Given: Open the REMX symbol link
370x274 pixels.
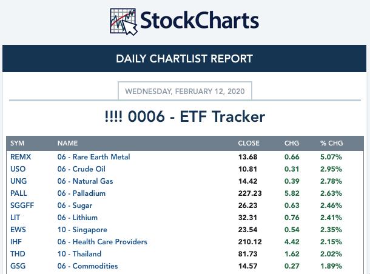Looking at the screenshot, I should click(x=21, y=157).
